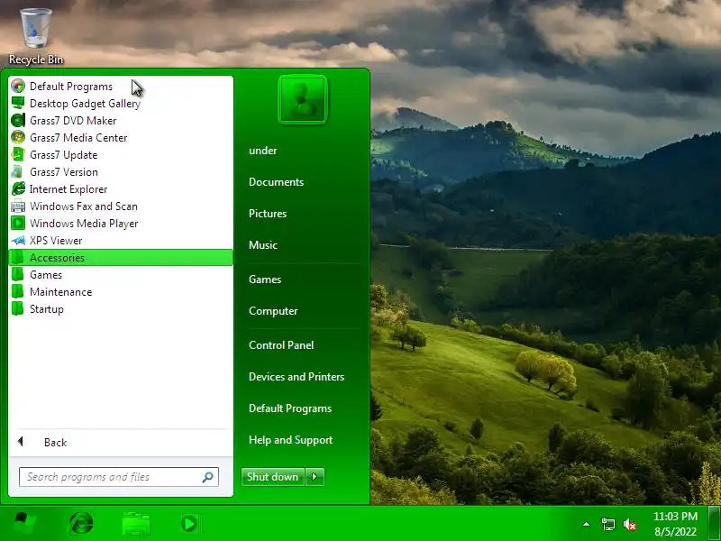The width and height of the screenshot is (721, 541).
Task: Click the Windows Media Player play icon in list
Action: (18, 223)
